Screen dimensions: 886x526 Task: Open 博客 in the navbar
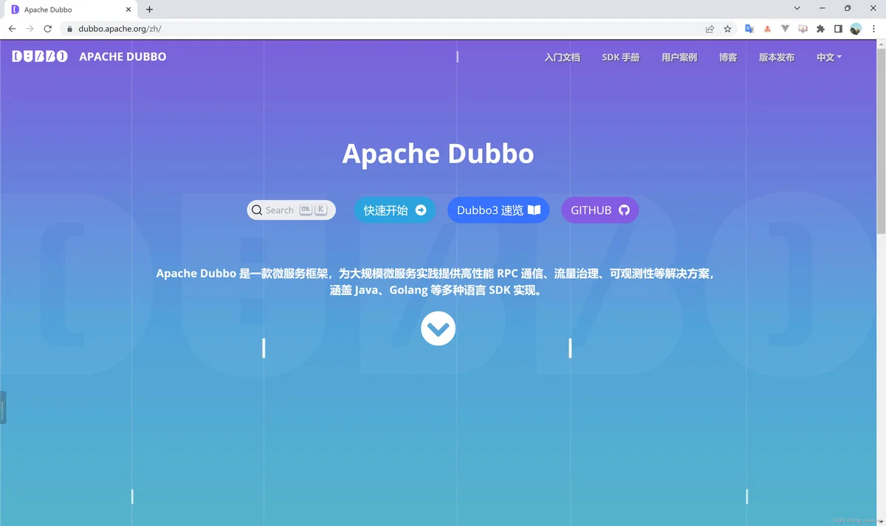click(x=728, y=57)
